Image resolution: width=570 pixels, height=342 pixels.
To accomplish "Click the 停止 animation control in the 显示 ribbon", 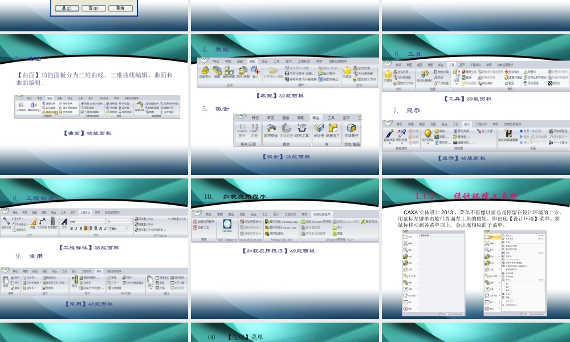I will pyautogui.click(x=524, y=142).
